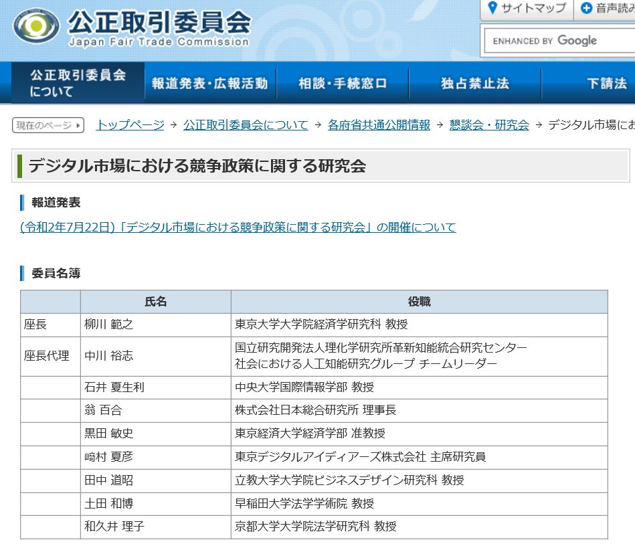Click the 現在のページ breadcrumb label
The height and width of the screenshot is (546, 635).
pyautogui.click(x=48, y=125)
